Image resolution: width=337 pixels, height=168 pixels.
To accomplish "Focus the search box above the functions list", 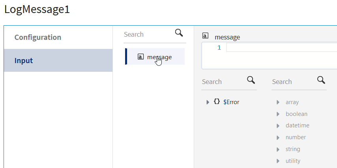I will (x=293, y=82).
